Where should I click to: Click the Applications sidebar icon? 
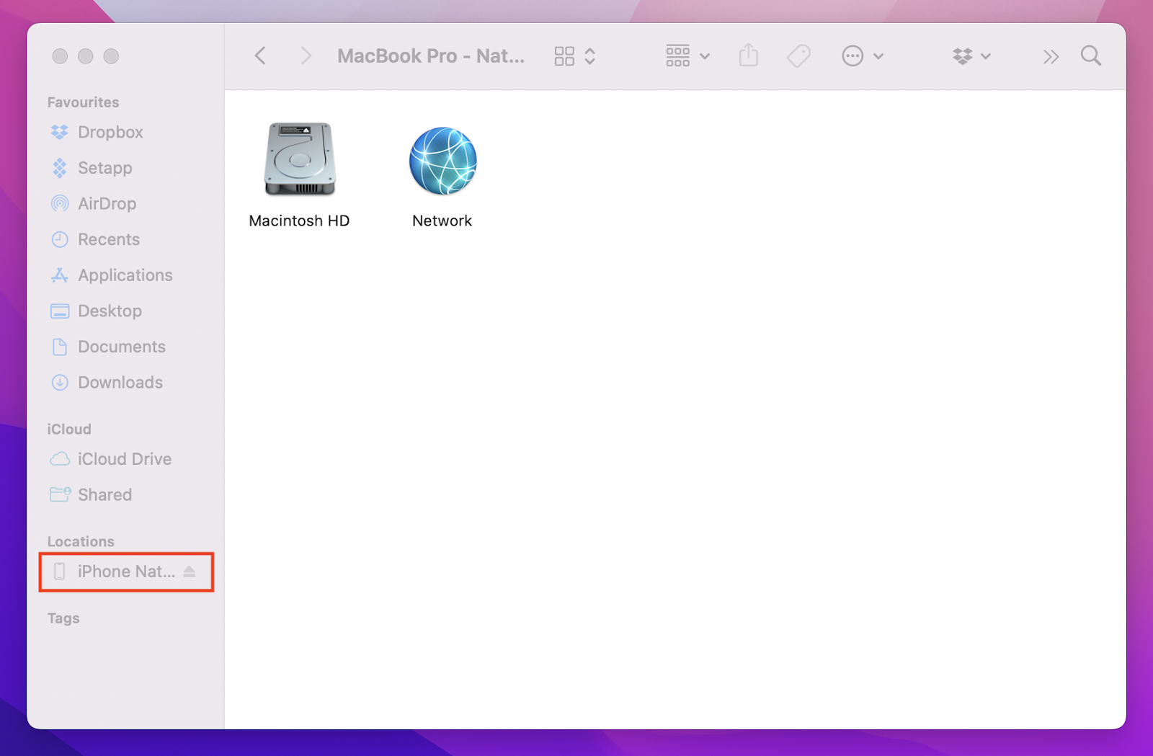(60, 275)
